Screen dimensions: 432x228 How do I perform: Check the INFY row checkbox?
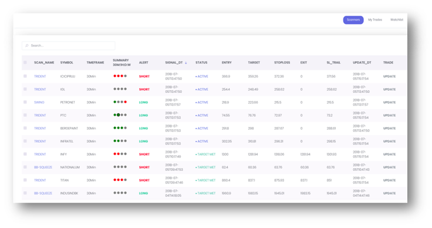[25, 154]
